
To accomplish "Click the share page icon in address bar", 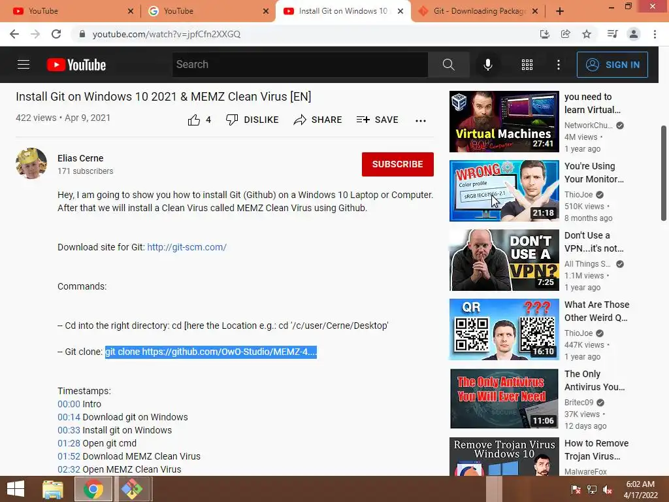I will (x=566, y=34).
